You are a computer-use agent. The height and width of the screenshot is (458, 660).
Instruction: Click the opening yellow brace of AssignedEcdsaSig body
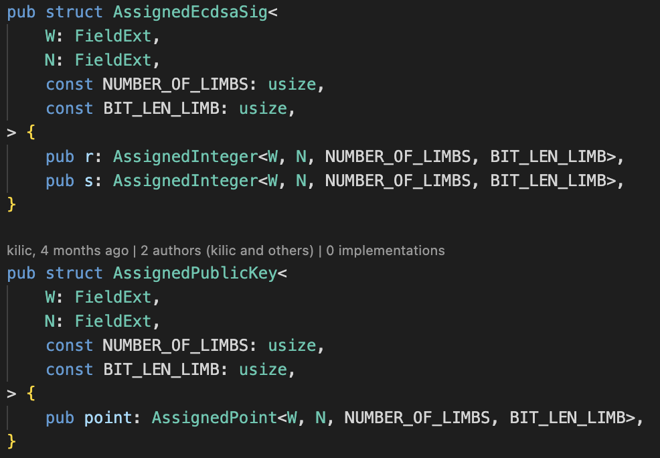point(30,133)
